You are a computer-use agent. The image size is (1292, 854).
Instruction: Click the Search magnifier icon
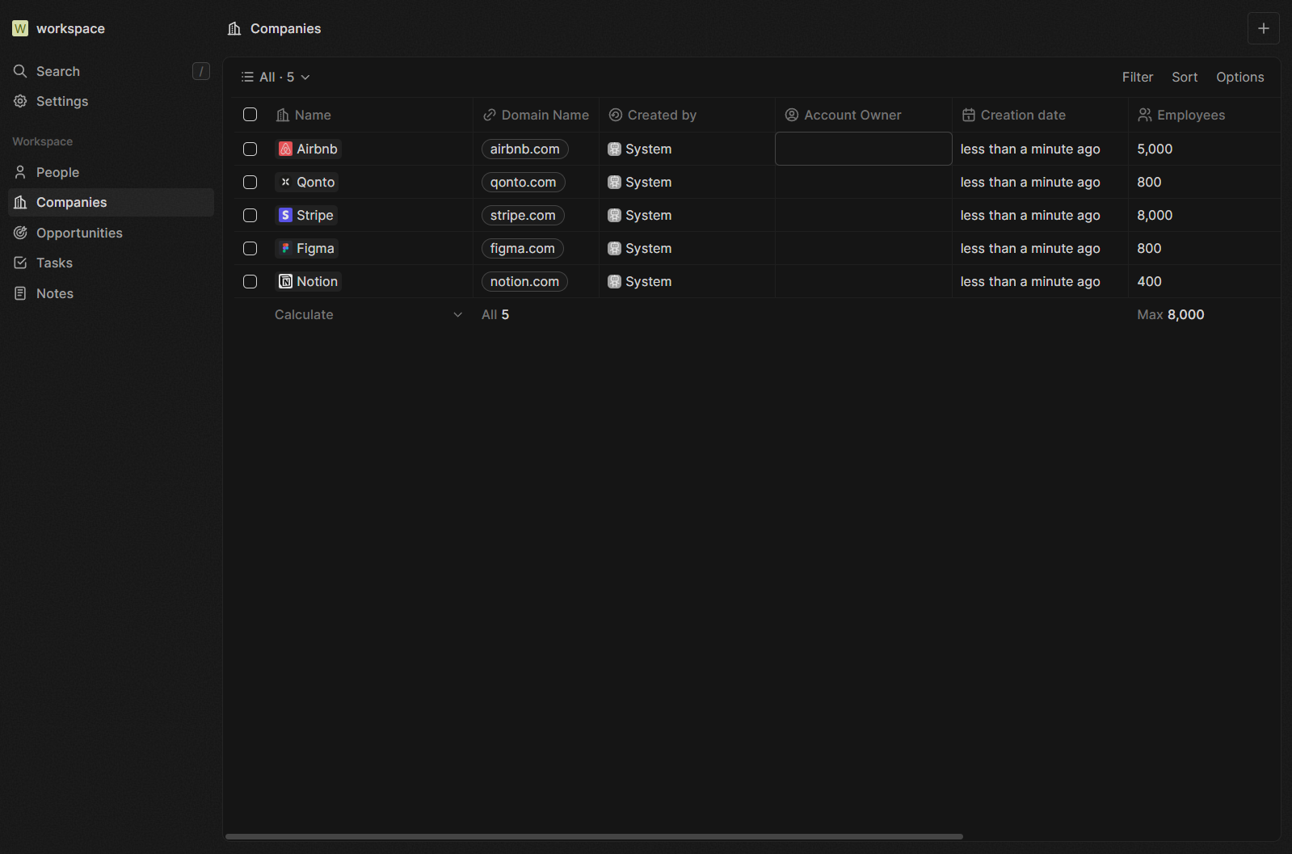[20, 71]
